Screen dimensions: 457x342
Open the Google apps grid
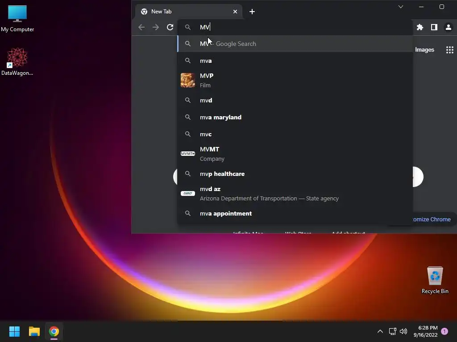450,50
